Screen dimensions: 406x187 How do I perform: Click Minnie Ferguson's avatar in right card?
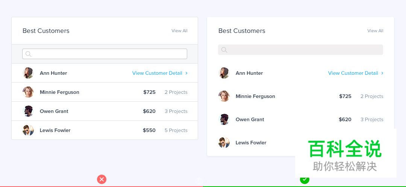tap(224, 96)
